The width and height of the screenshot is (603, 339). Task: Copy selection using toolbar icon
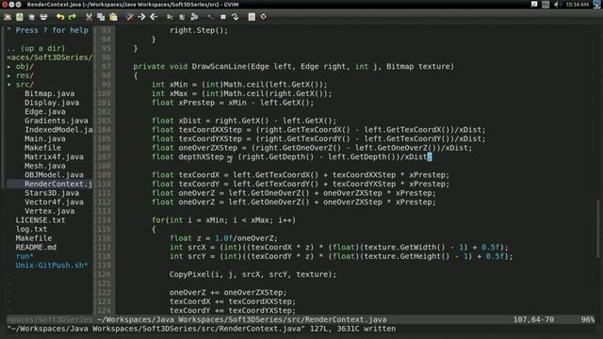click(101, 17)
